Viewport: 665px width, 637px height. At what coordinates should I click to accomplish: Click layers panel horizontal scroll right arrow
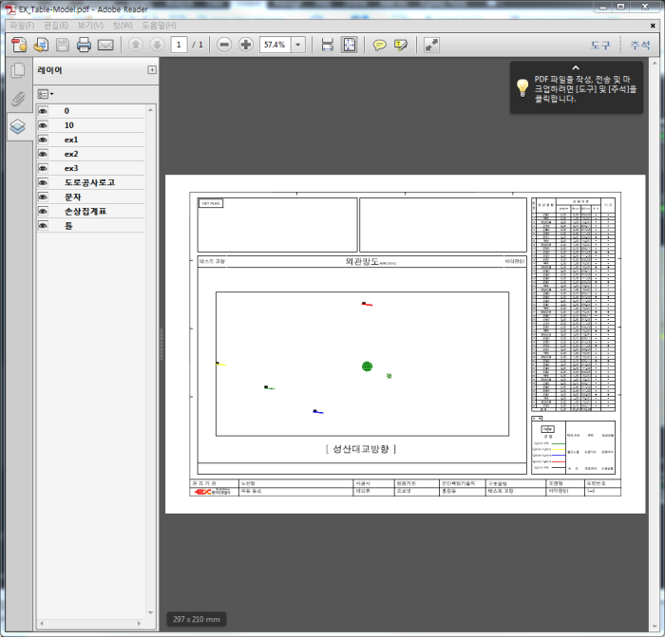pyautogui.click(x=139, y=624)
